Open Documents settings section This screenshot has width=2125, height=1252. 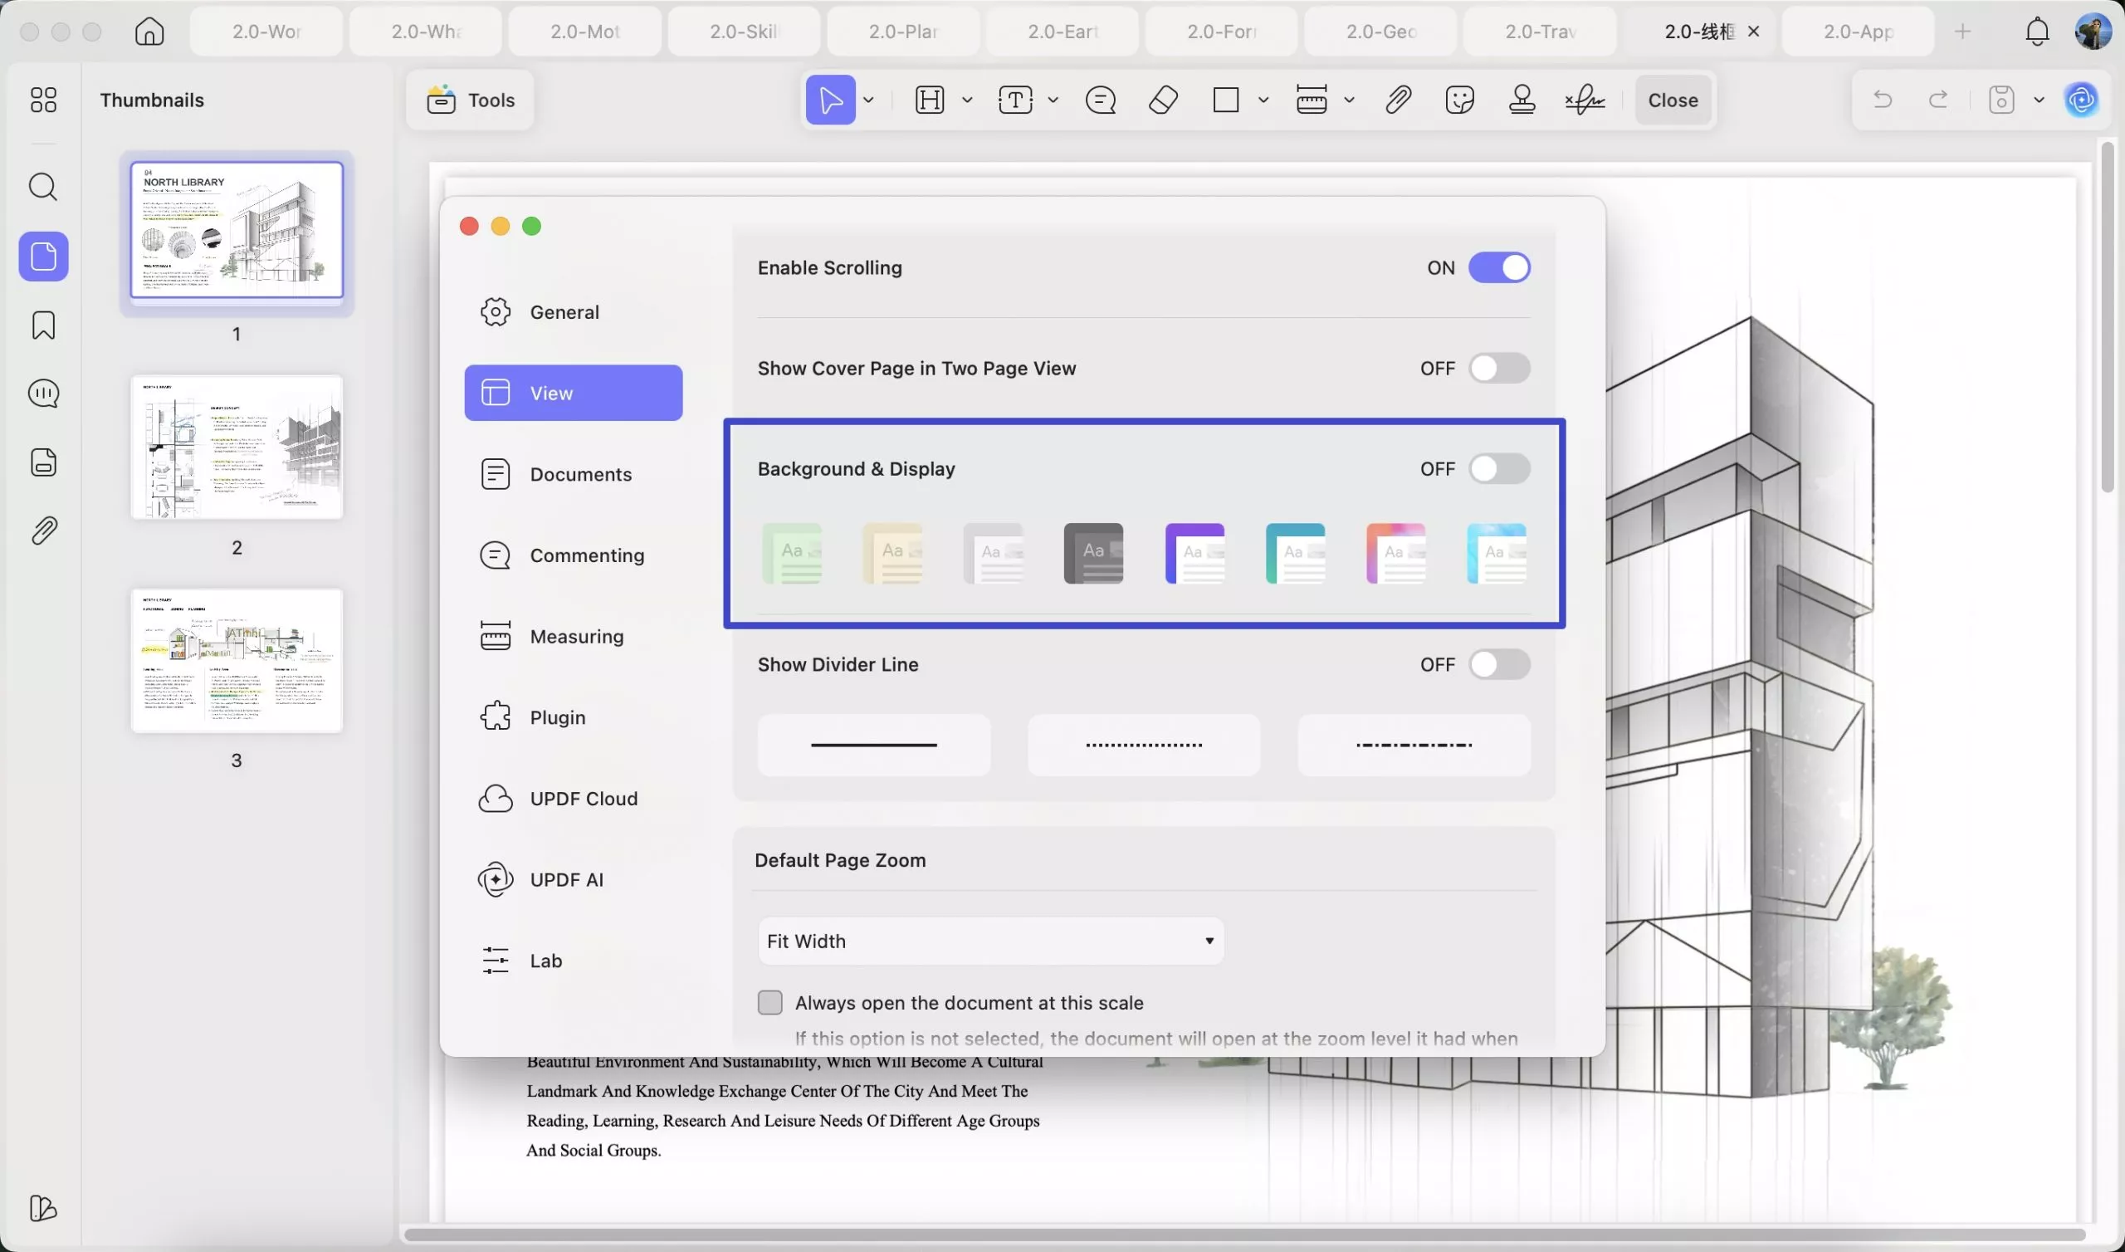pos(574,474)
